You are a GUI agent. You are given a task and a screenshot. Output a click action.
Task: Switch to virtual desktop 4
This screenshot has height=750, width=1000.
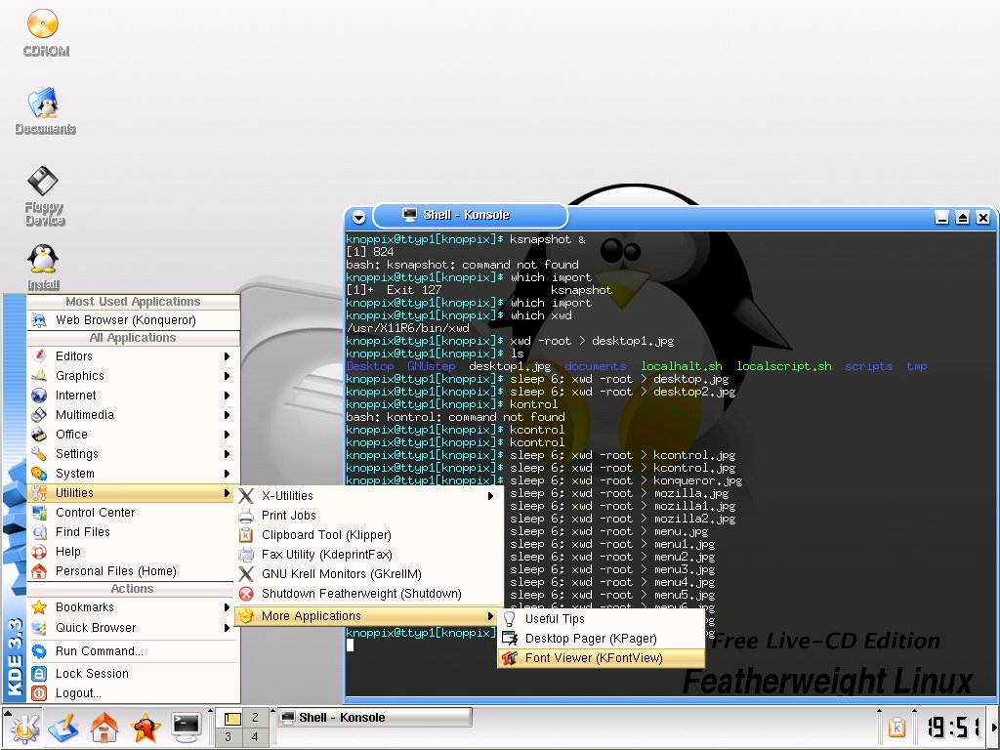point(255,737)
